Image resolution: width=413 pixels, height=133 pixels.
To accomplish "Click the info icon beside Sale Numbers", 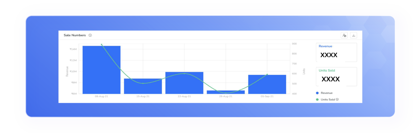I will point(90,35).
